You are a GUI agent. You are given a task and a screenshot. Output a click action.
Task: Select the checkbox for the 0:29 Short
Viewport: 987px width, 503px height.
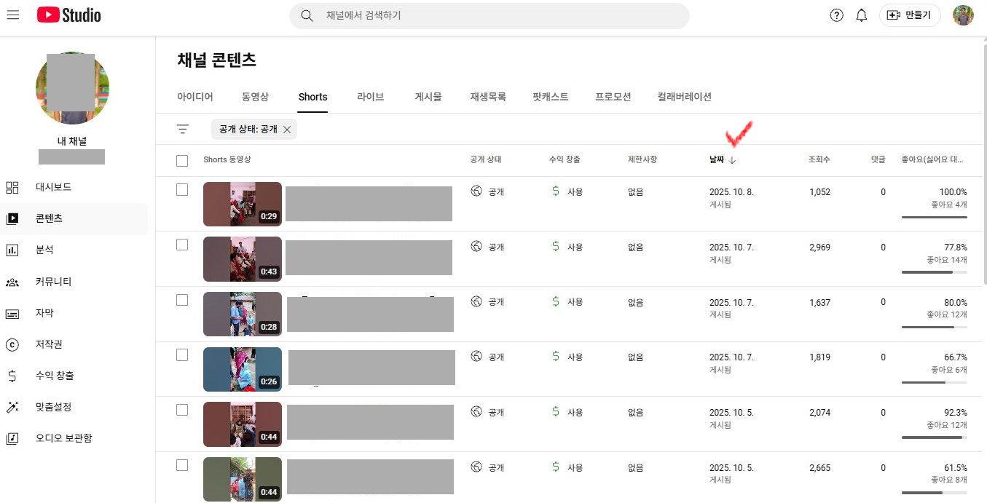(x=182, y=190)
